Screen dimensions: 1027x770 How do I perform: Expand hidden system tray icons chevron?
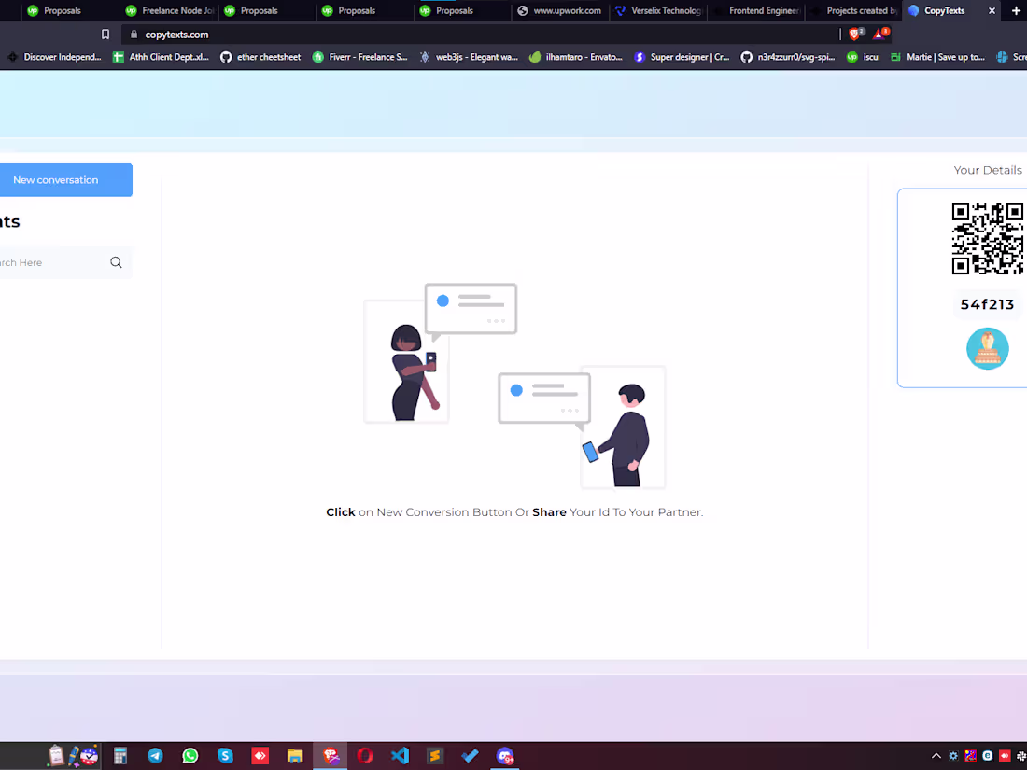coord(936,756)
